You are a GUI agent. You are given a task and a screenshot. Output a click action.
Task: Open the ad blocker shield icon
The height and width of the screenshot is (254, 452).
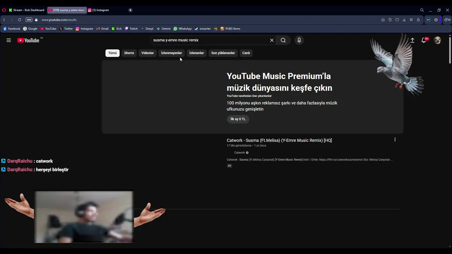pos(390,20)
